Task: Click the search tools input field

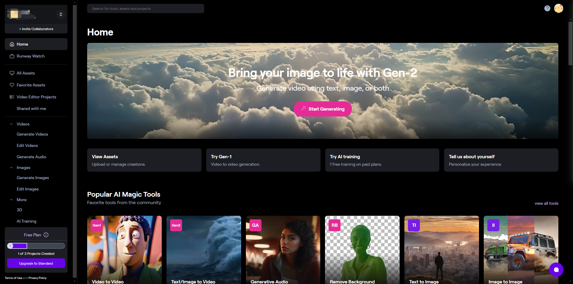Action: [x=146, y=9]
